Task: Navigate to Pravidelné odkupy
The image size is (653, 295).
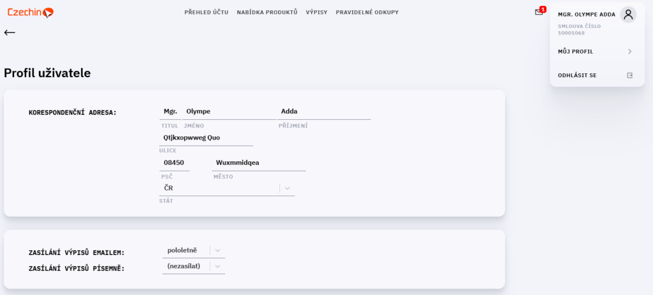Action: coord(367,13)
